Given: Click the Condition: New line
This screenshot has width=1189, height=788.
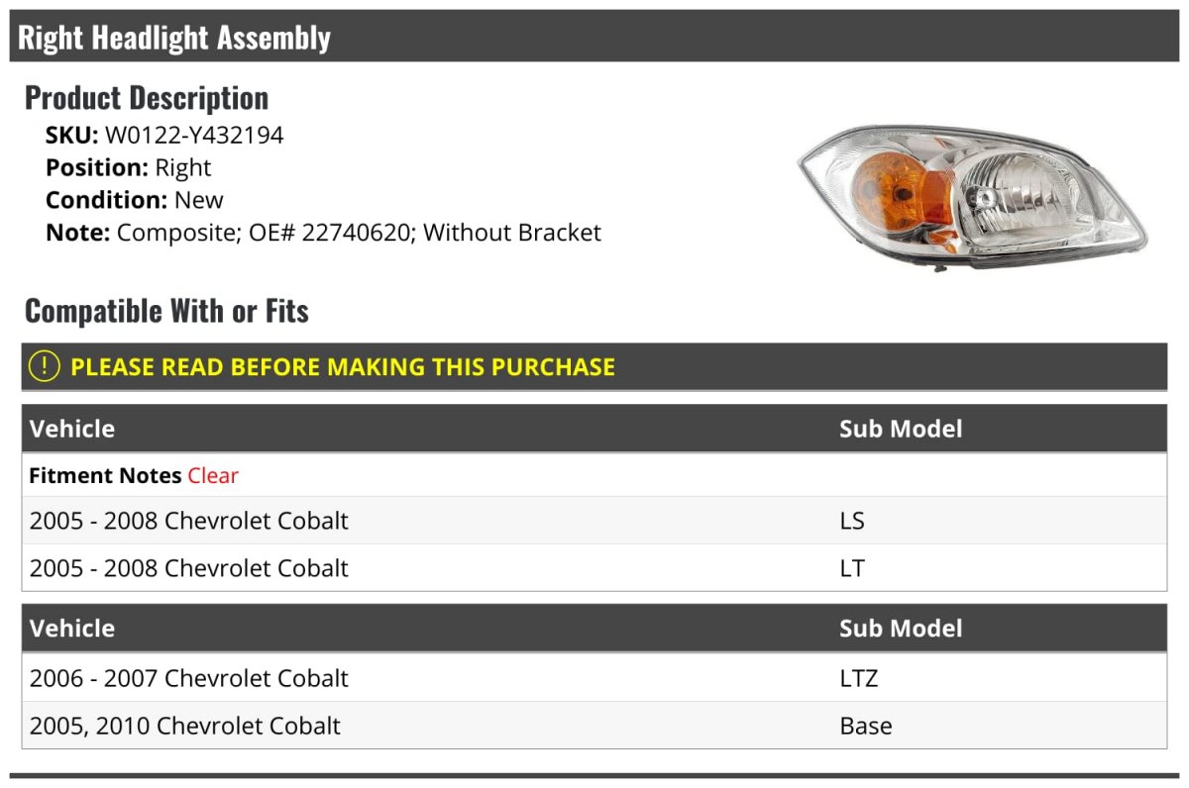Looking at the screenshot, I should click(x=135, y=200).
